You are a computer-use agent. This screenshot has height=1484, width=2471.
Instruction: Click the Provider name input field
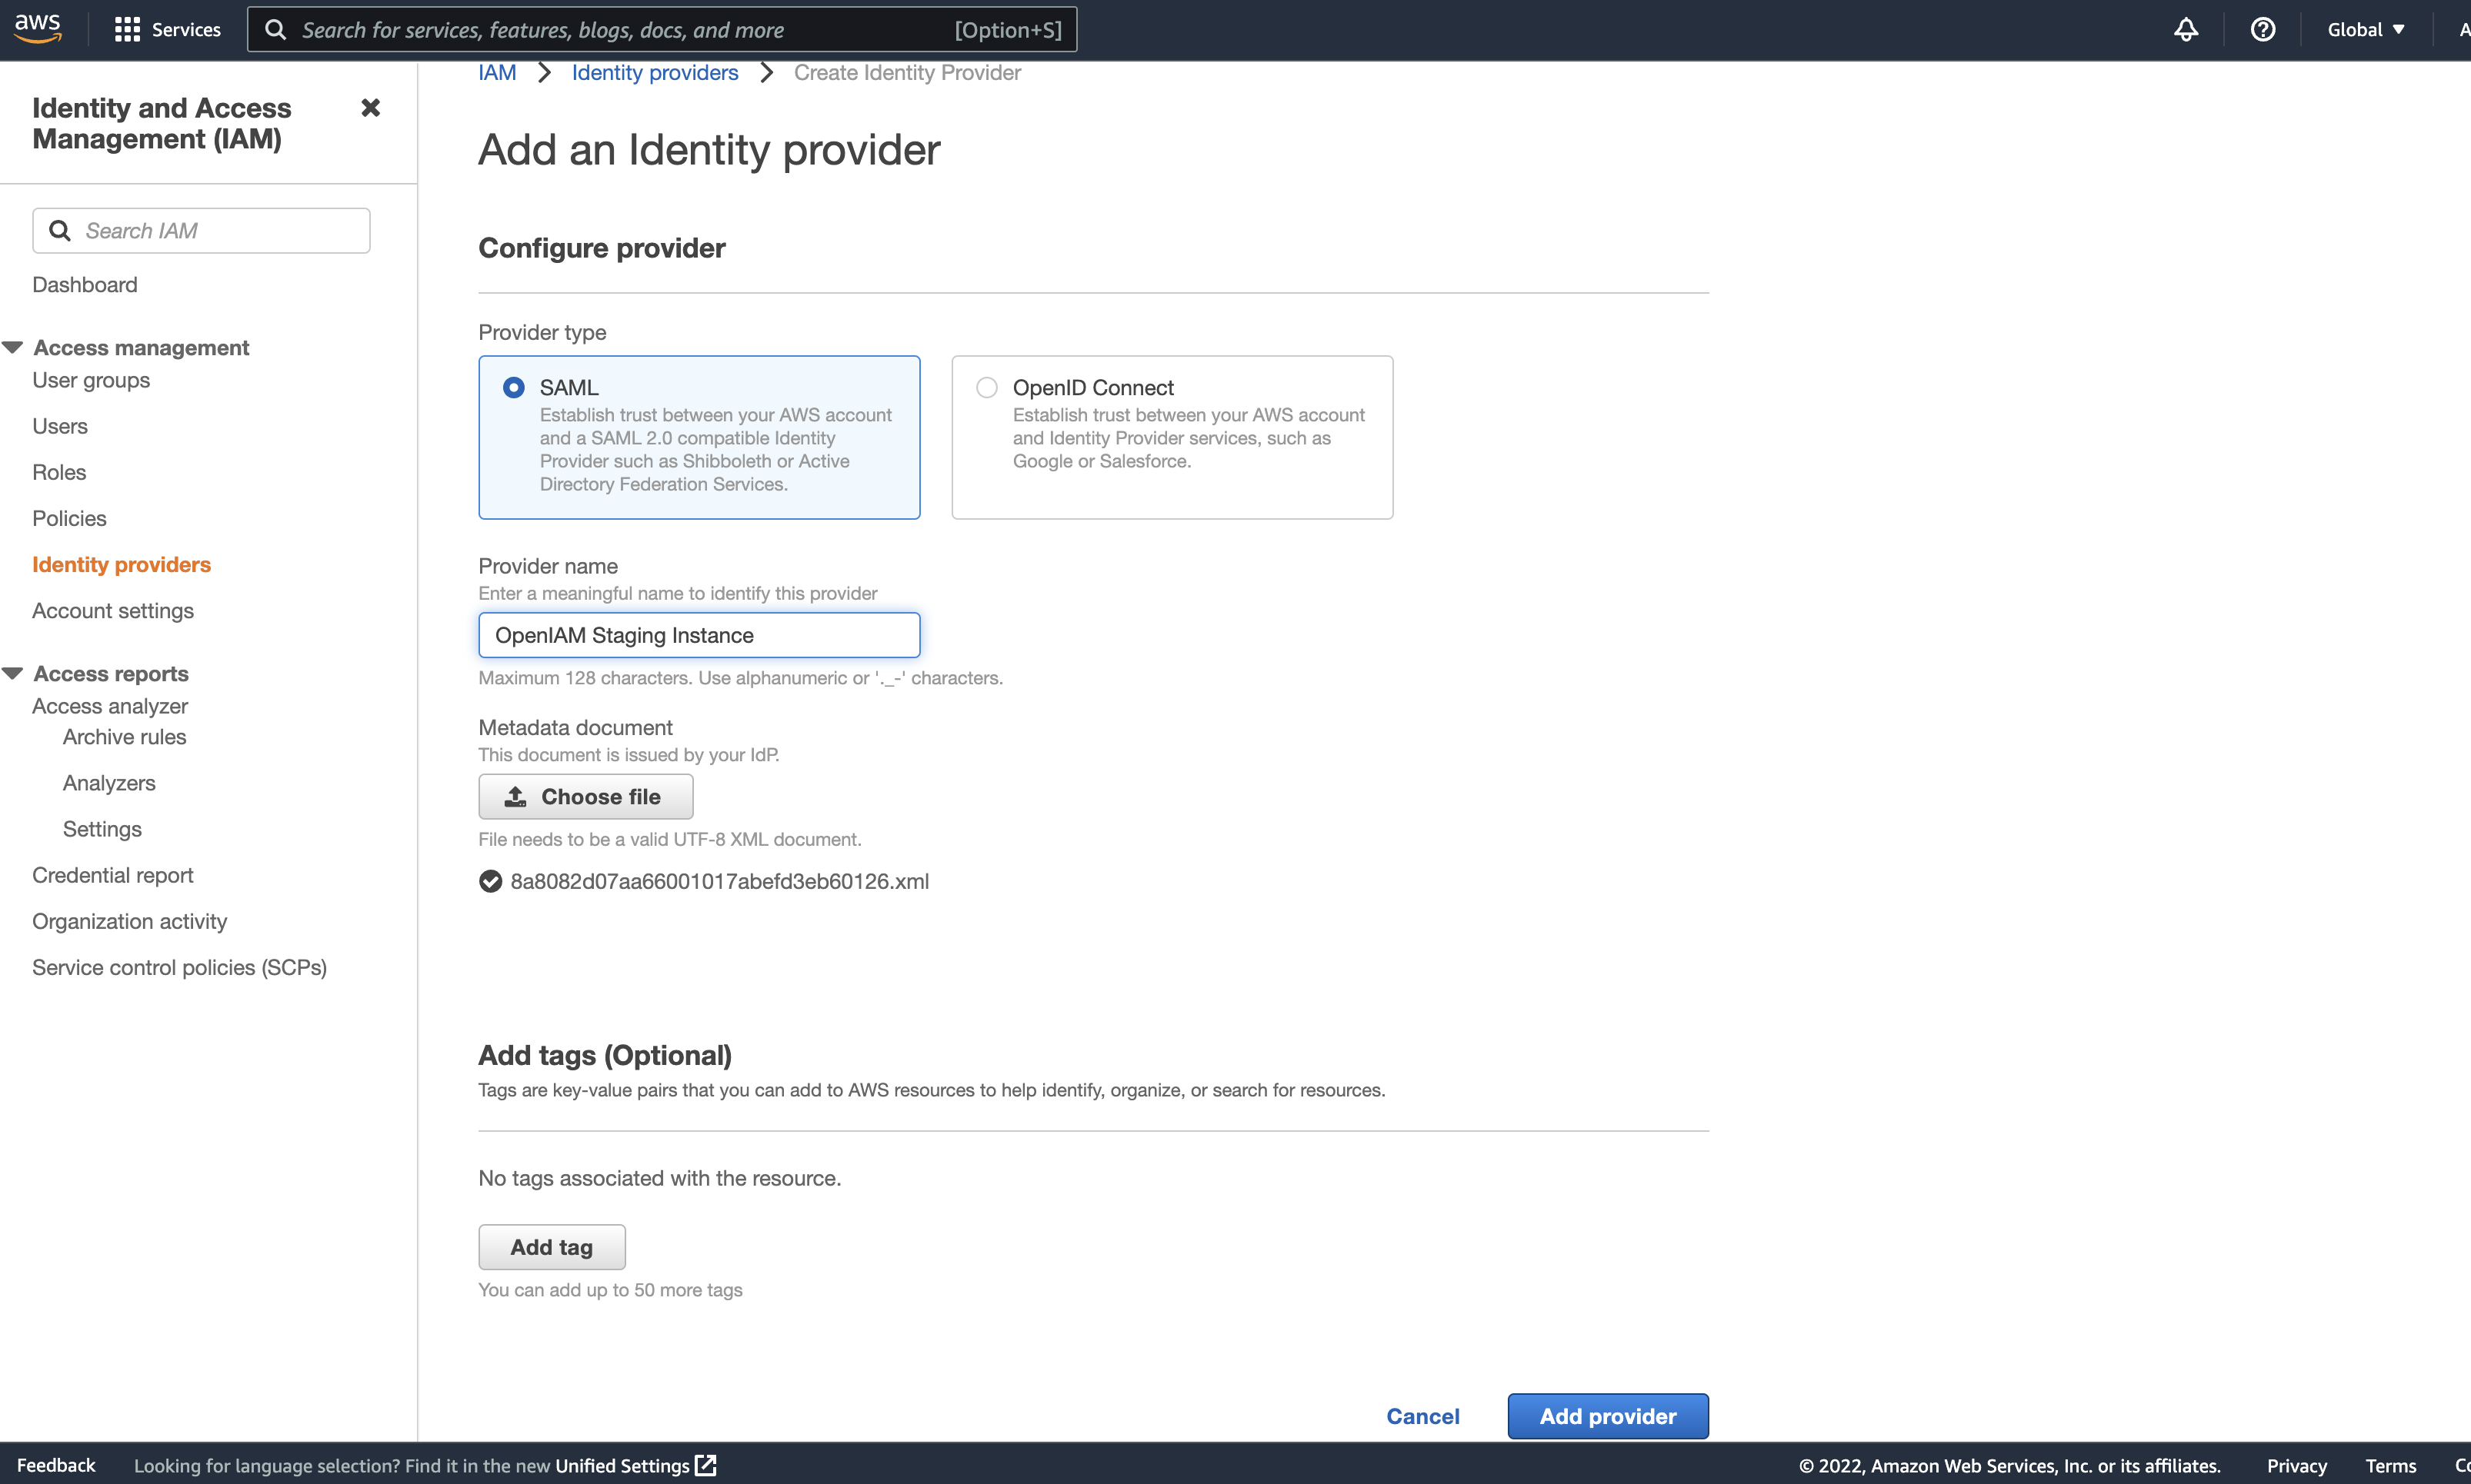pyautogui.click(x=699, y=635)
